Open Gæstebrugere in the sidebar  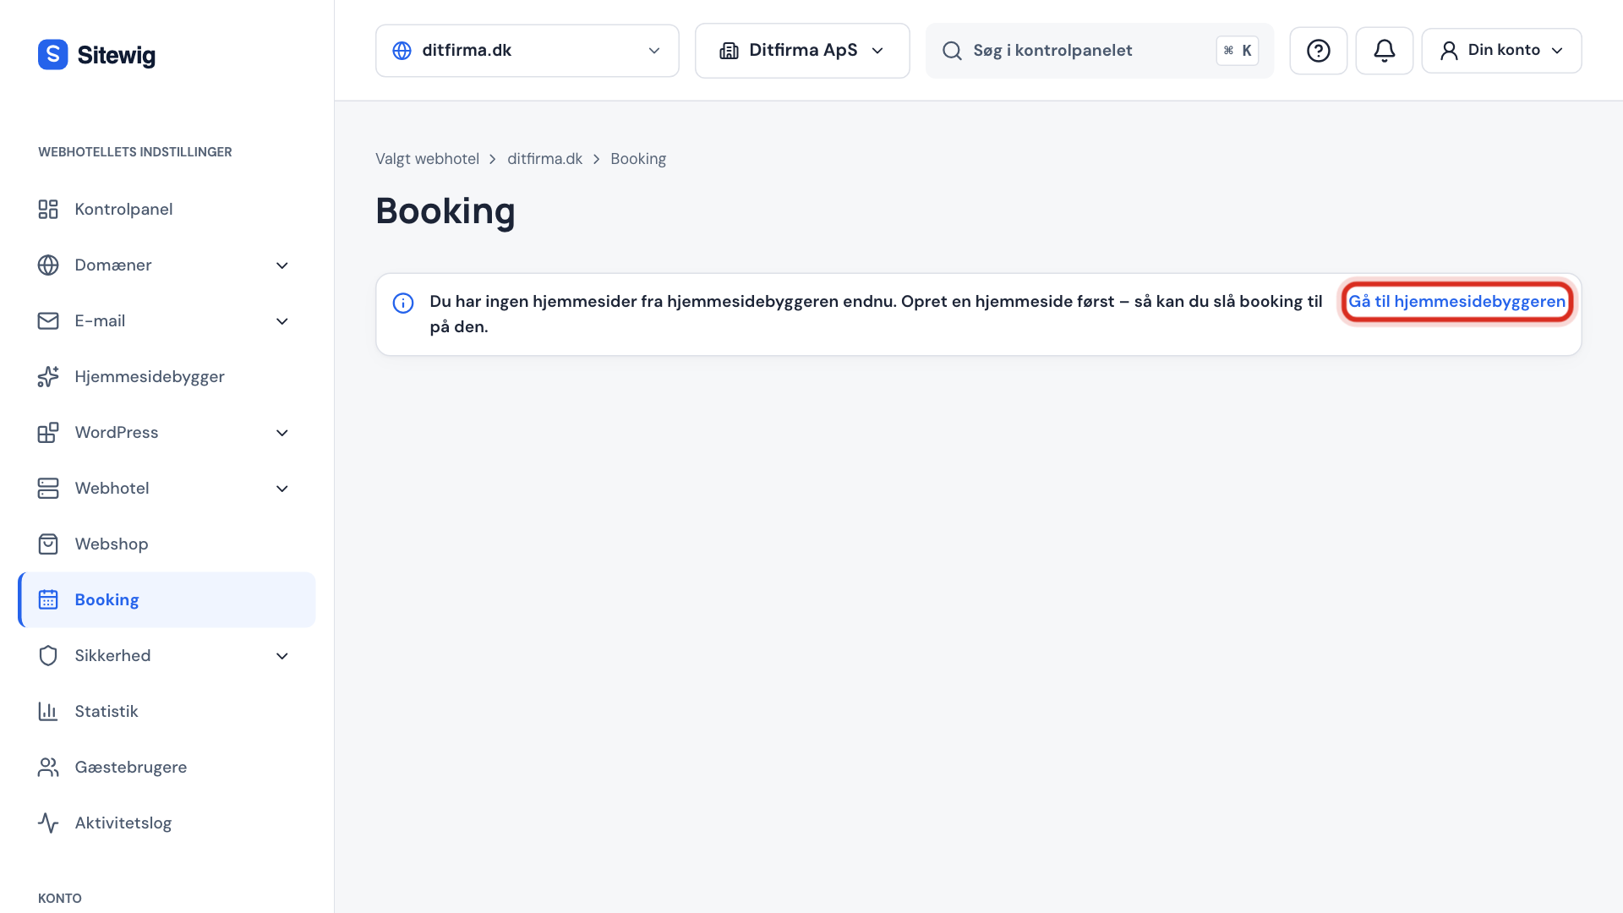click(x=167, y=767)
